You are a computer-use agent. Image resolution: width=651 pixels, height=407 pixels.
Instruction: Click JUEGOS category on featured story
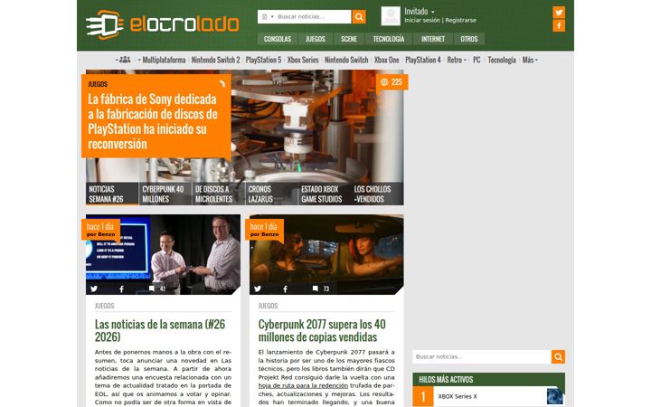[x=98, y=84]
